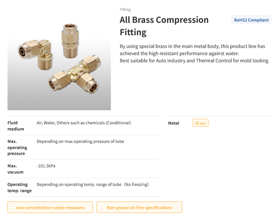This screenshot has width=273, height=214.
Task: Open the Low concentration ozone measures badge
Action: point(50,207)
